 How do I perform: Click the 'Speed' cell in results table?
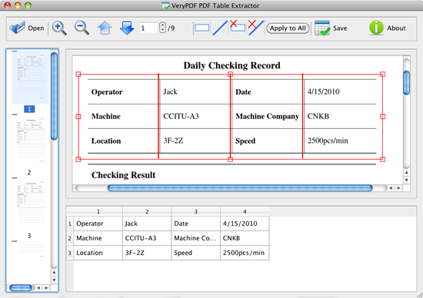point(196,253)
